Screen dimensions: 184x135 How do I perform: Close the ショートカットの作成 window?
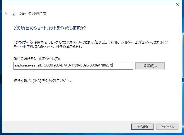click(177, 4)
